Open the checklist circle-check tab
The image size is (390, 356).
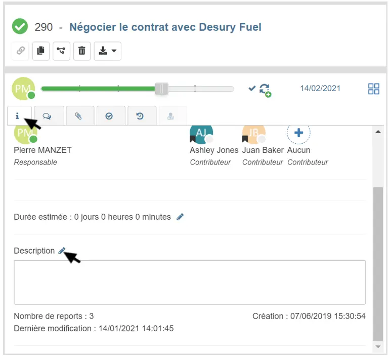point(109,116)
